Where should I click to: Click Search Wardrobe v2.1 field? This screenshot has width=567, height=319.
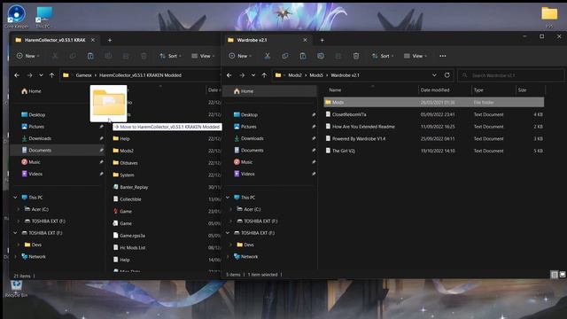click(x=510, y=75)
